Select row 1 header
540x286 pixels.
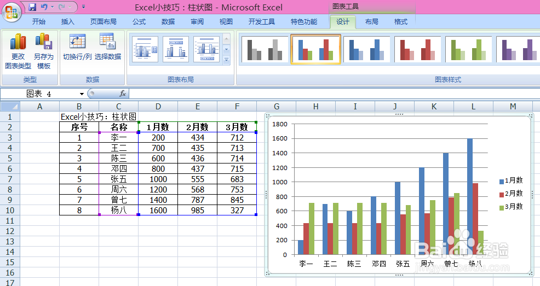pyautogui.click(x=10, y=116)
